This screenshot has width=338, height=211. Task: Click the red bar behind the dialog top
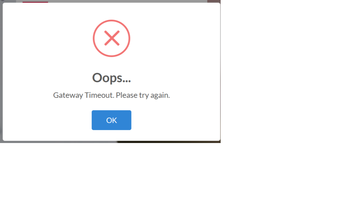click(35, 2)
